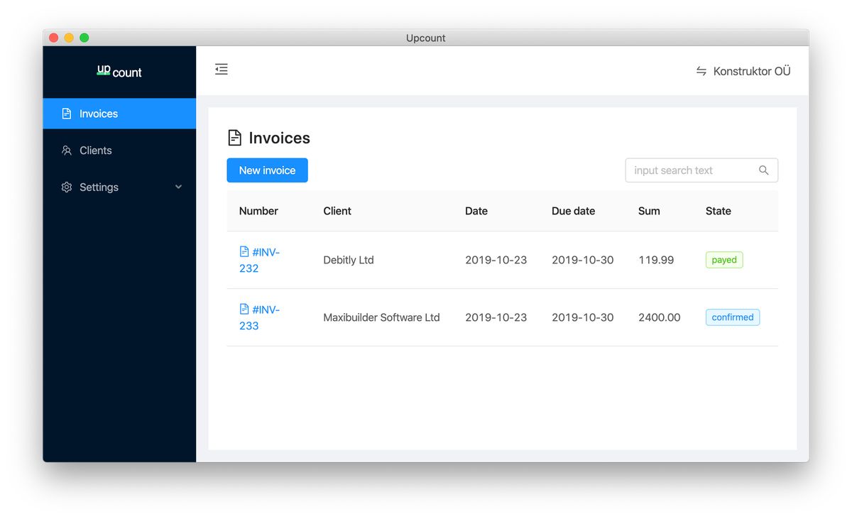
Task: Click the Upcount logo in sidebar
Action: 119,71
